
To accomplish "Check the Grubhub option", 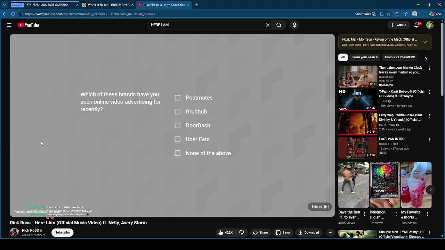I will point(178,111).
